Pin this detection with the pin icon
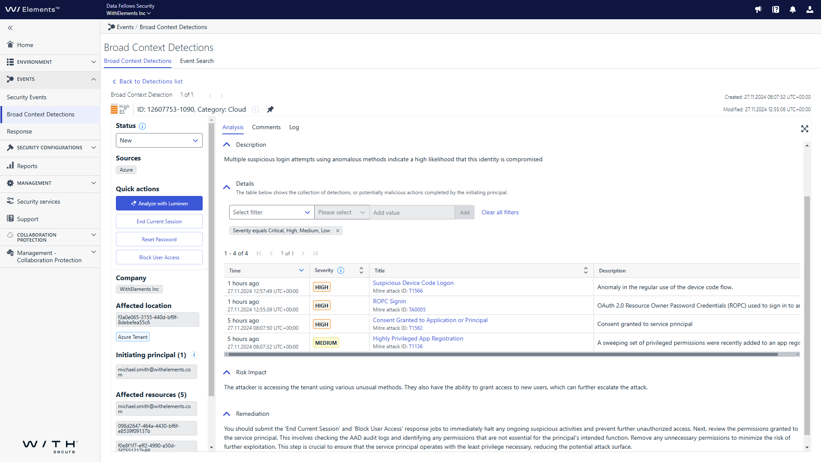Viewport: 821px width, 462px height. pos(270,110)
